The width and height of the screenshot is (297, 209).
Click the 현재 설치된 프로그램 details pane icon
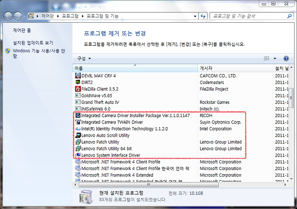coord(86,197)
